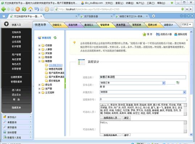Switch to the 智能表单 tab
Screen dimensions: 195x144
(105, 25)
